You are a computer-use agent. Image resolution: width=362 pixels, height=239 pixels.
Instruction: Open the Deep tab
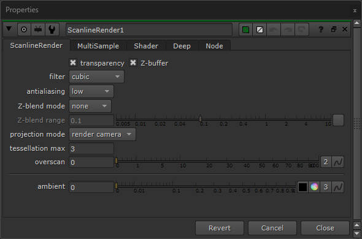tap(182, 46)
